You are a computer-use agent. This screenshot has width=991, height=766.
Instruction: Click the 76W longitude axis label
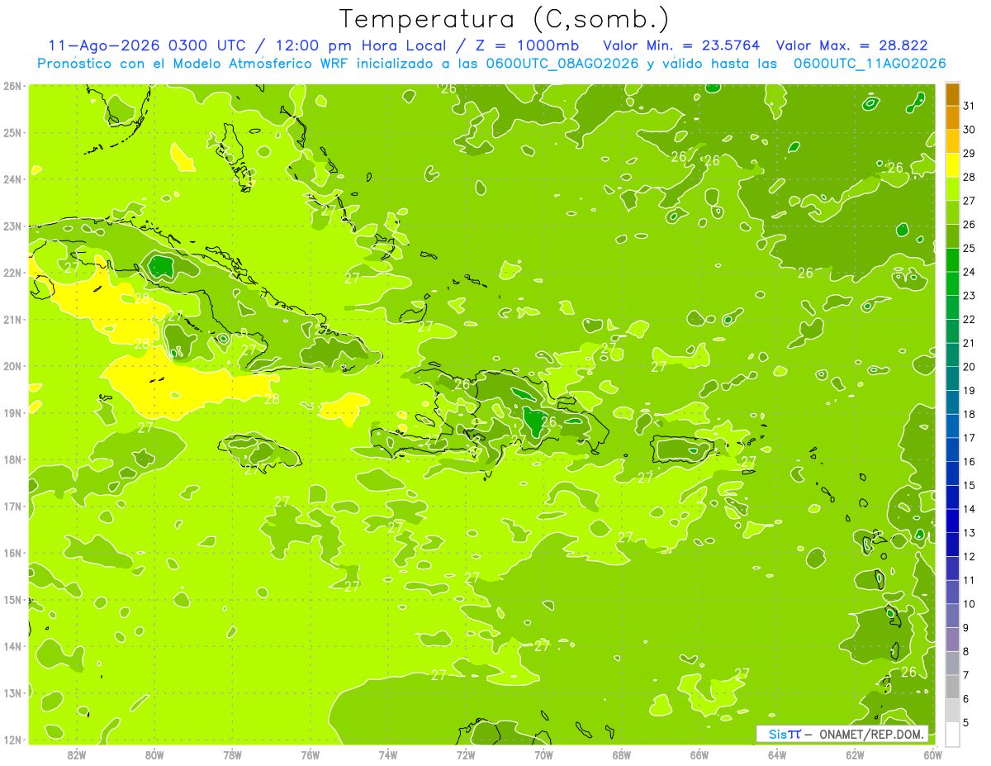click(x=310, y=754)
